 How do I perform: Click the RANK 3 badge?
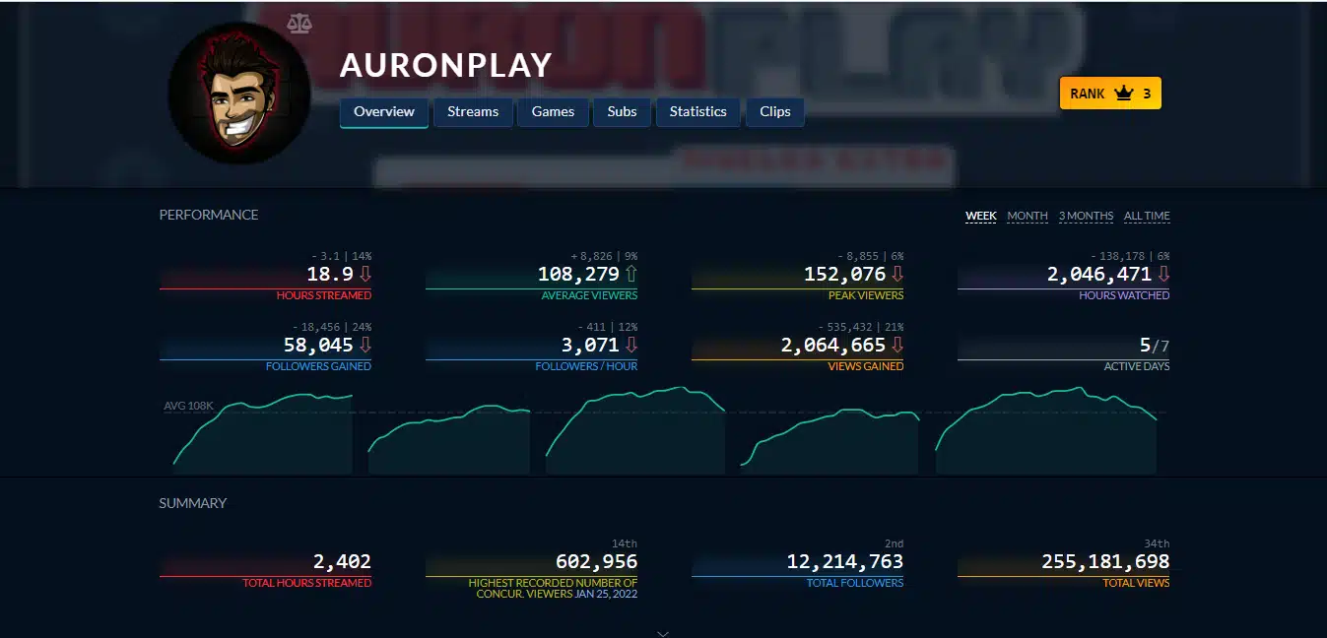click(1110, 94)
